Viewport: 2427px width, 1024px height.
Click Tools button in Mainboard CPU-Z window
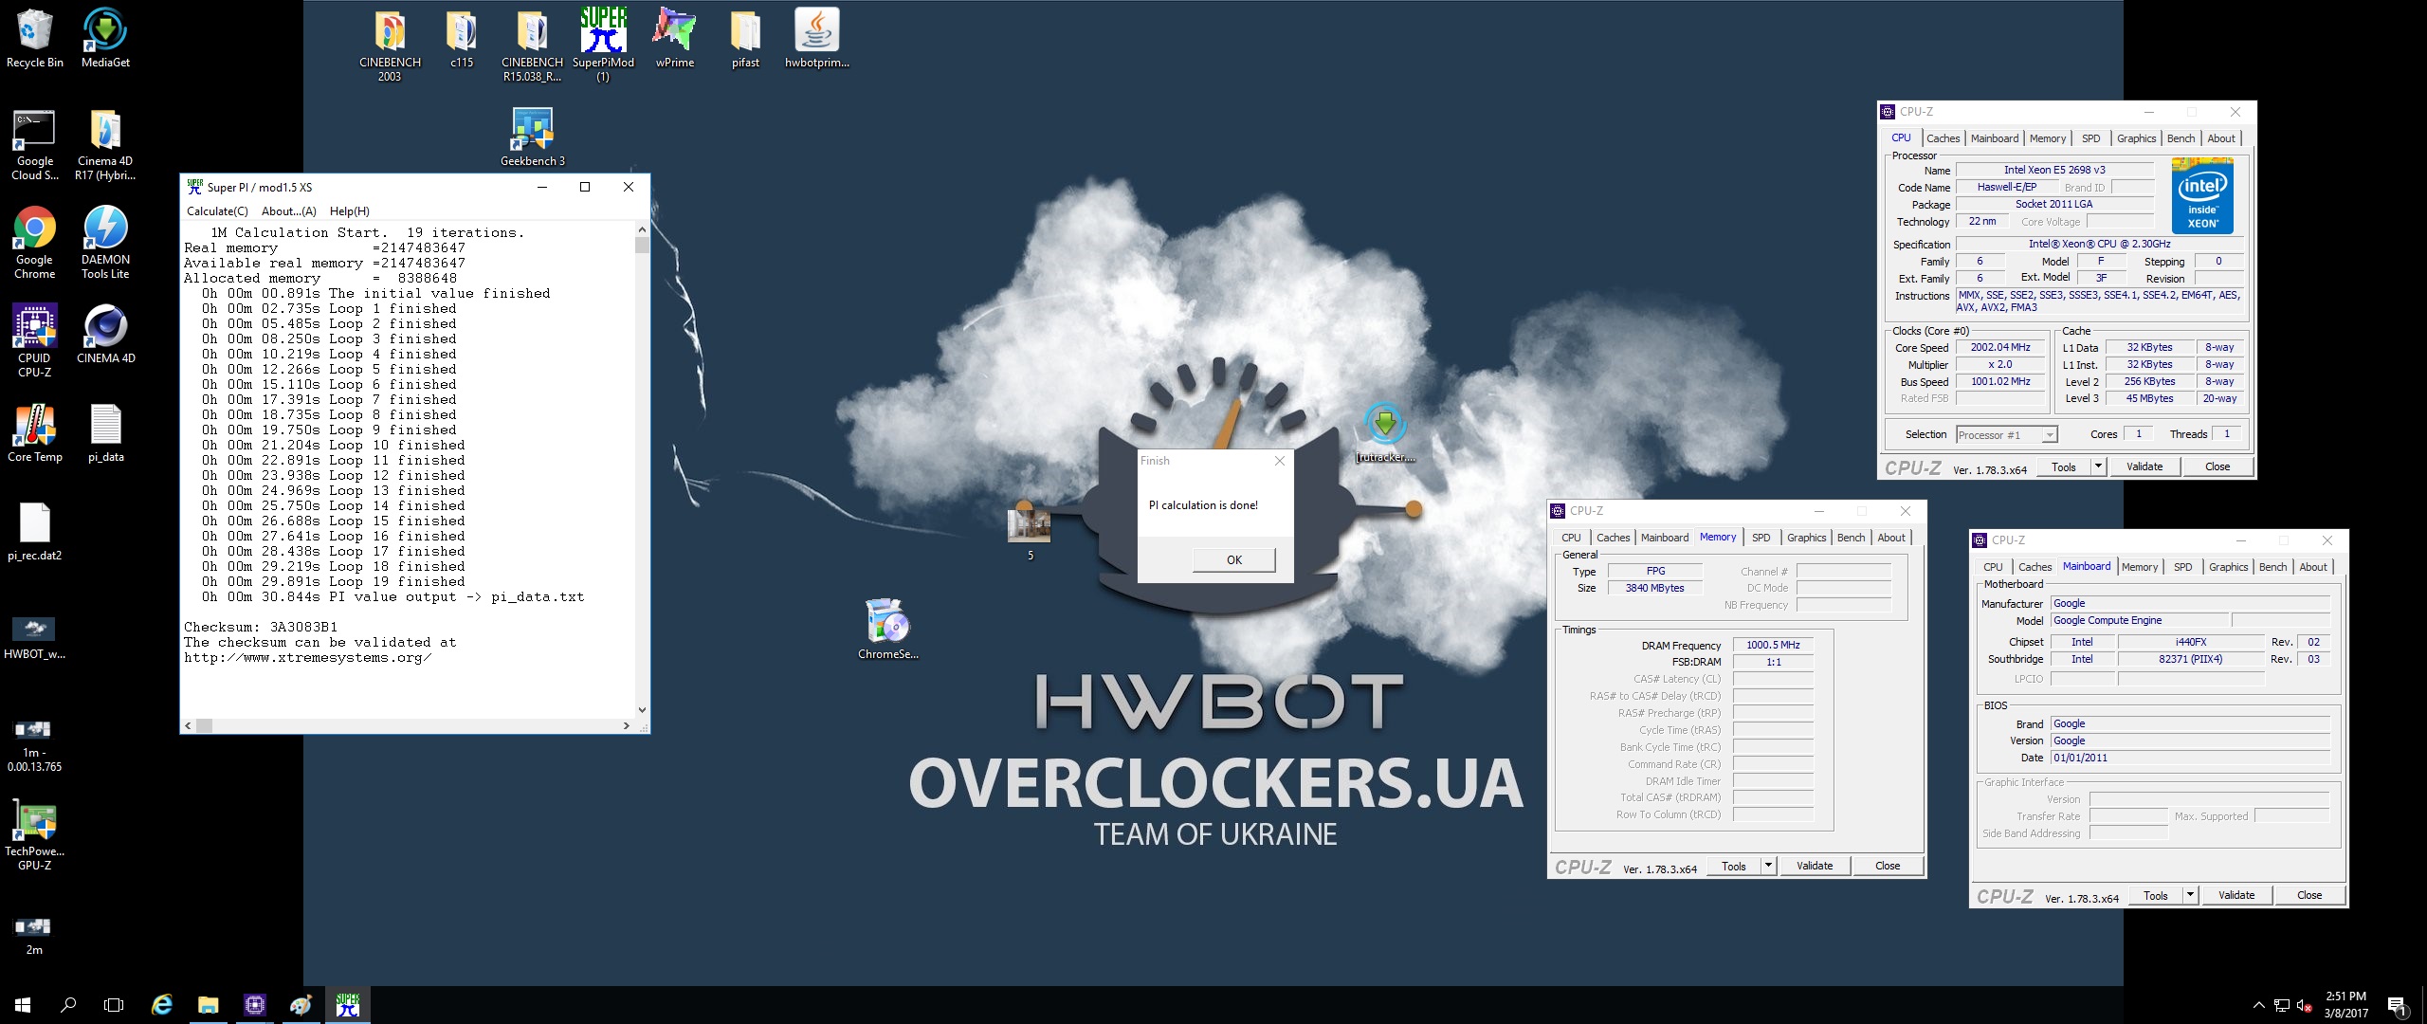pyautogui.click(x=2155, y=895)
